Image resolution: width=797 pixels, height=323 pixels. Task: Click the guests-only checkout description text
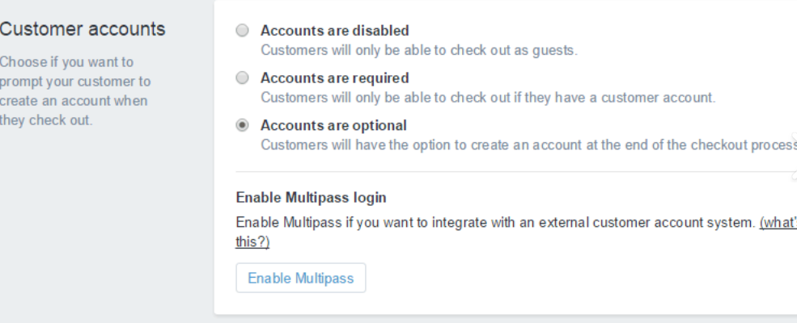click(x=419, y=51)
